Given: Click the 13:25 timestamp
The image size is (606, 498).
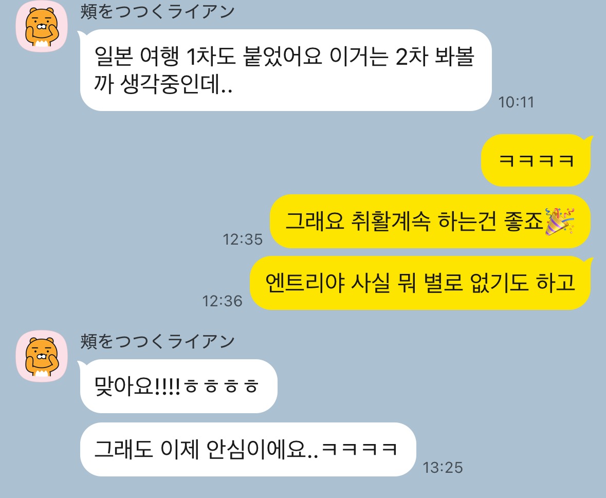Looking at the screenshot, I should click(x=443, y=468).
